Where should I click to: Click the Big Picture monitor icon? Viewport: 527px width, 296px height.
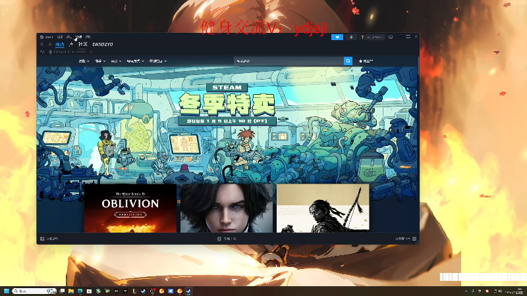(x=391, y=37)
